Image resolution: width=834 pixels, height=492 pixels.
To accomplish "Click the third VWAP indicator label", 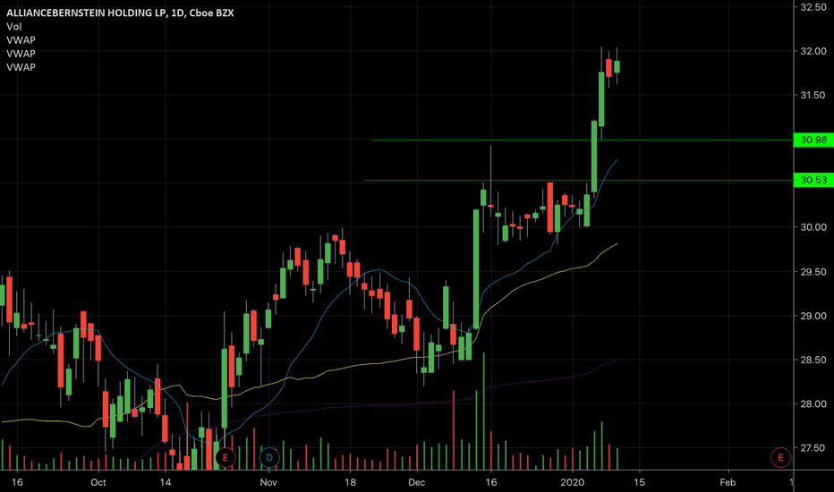I will 21,68.
